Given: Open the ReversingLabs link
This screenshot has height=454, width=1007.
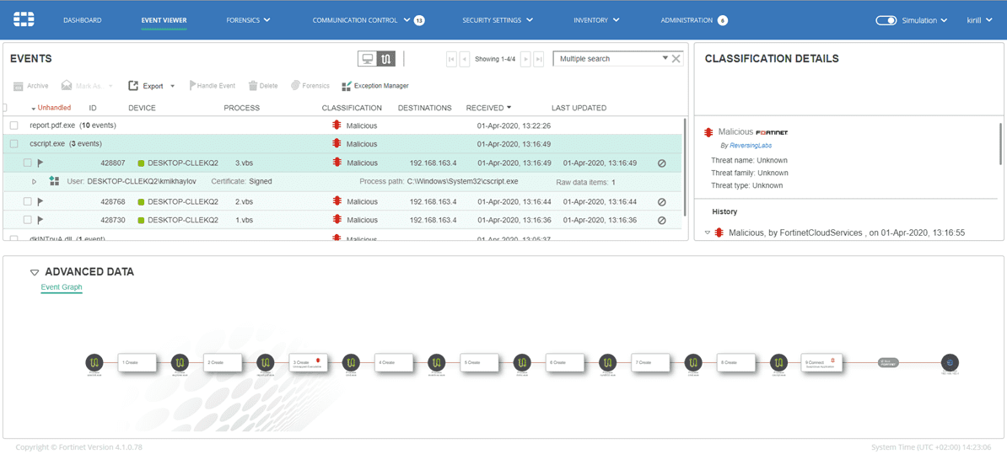Looking at the screenshot, I should [752, 145].
